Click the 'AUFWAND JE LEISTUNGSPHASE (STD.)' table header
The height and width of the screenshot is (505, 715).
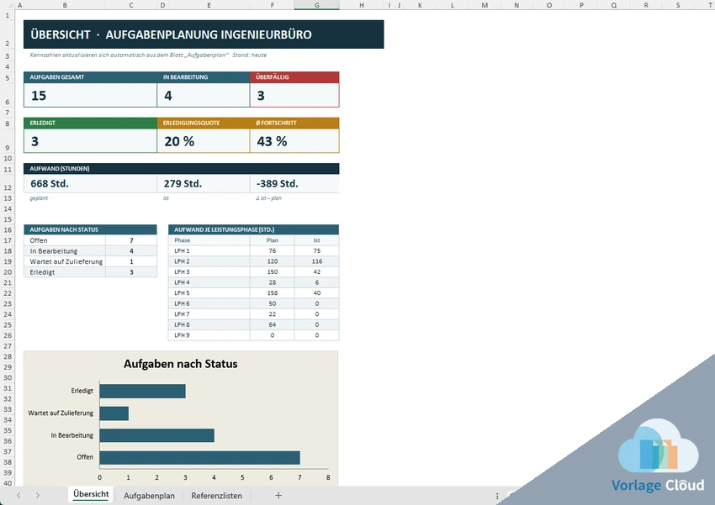coord(253,229)
